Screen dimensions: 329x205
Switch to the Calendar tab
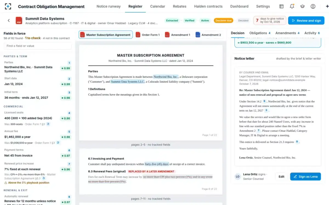pos(158,6)
